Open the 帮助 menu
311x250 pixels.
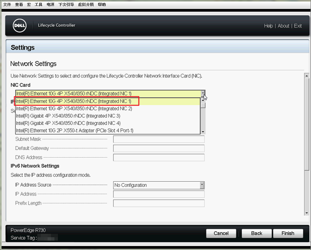point(102,4)
